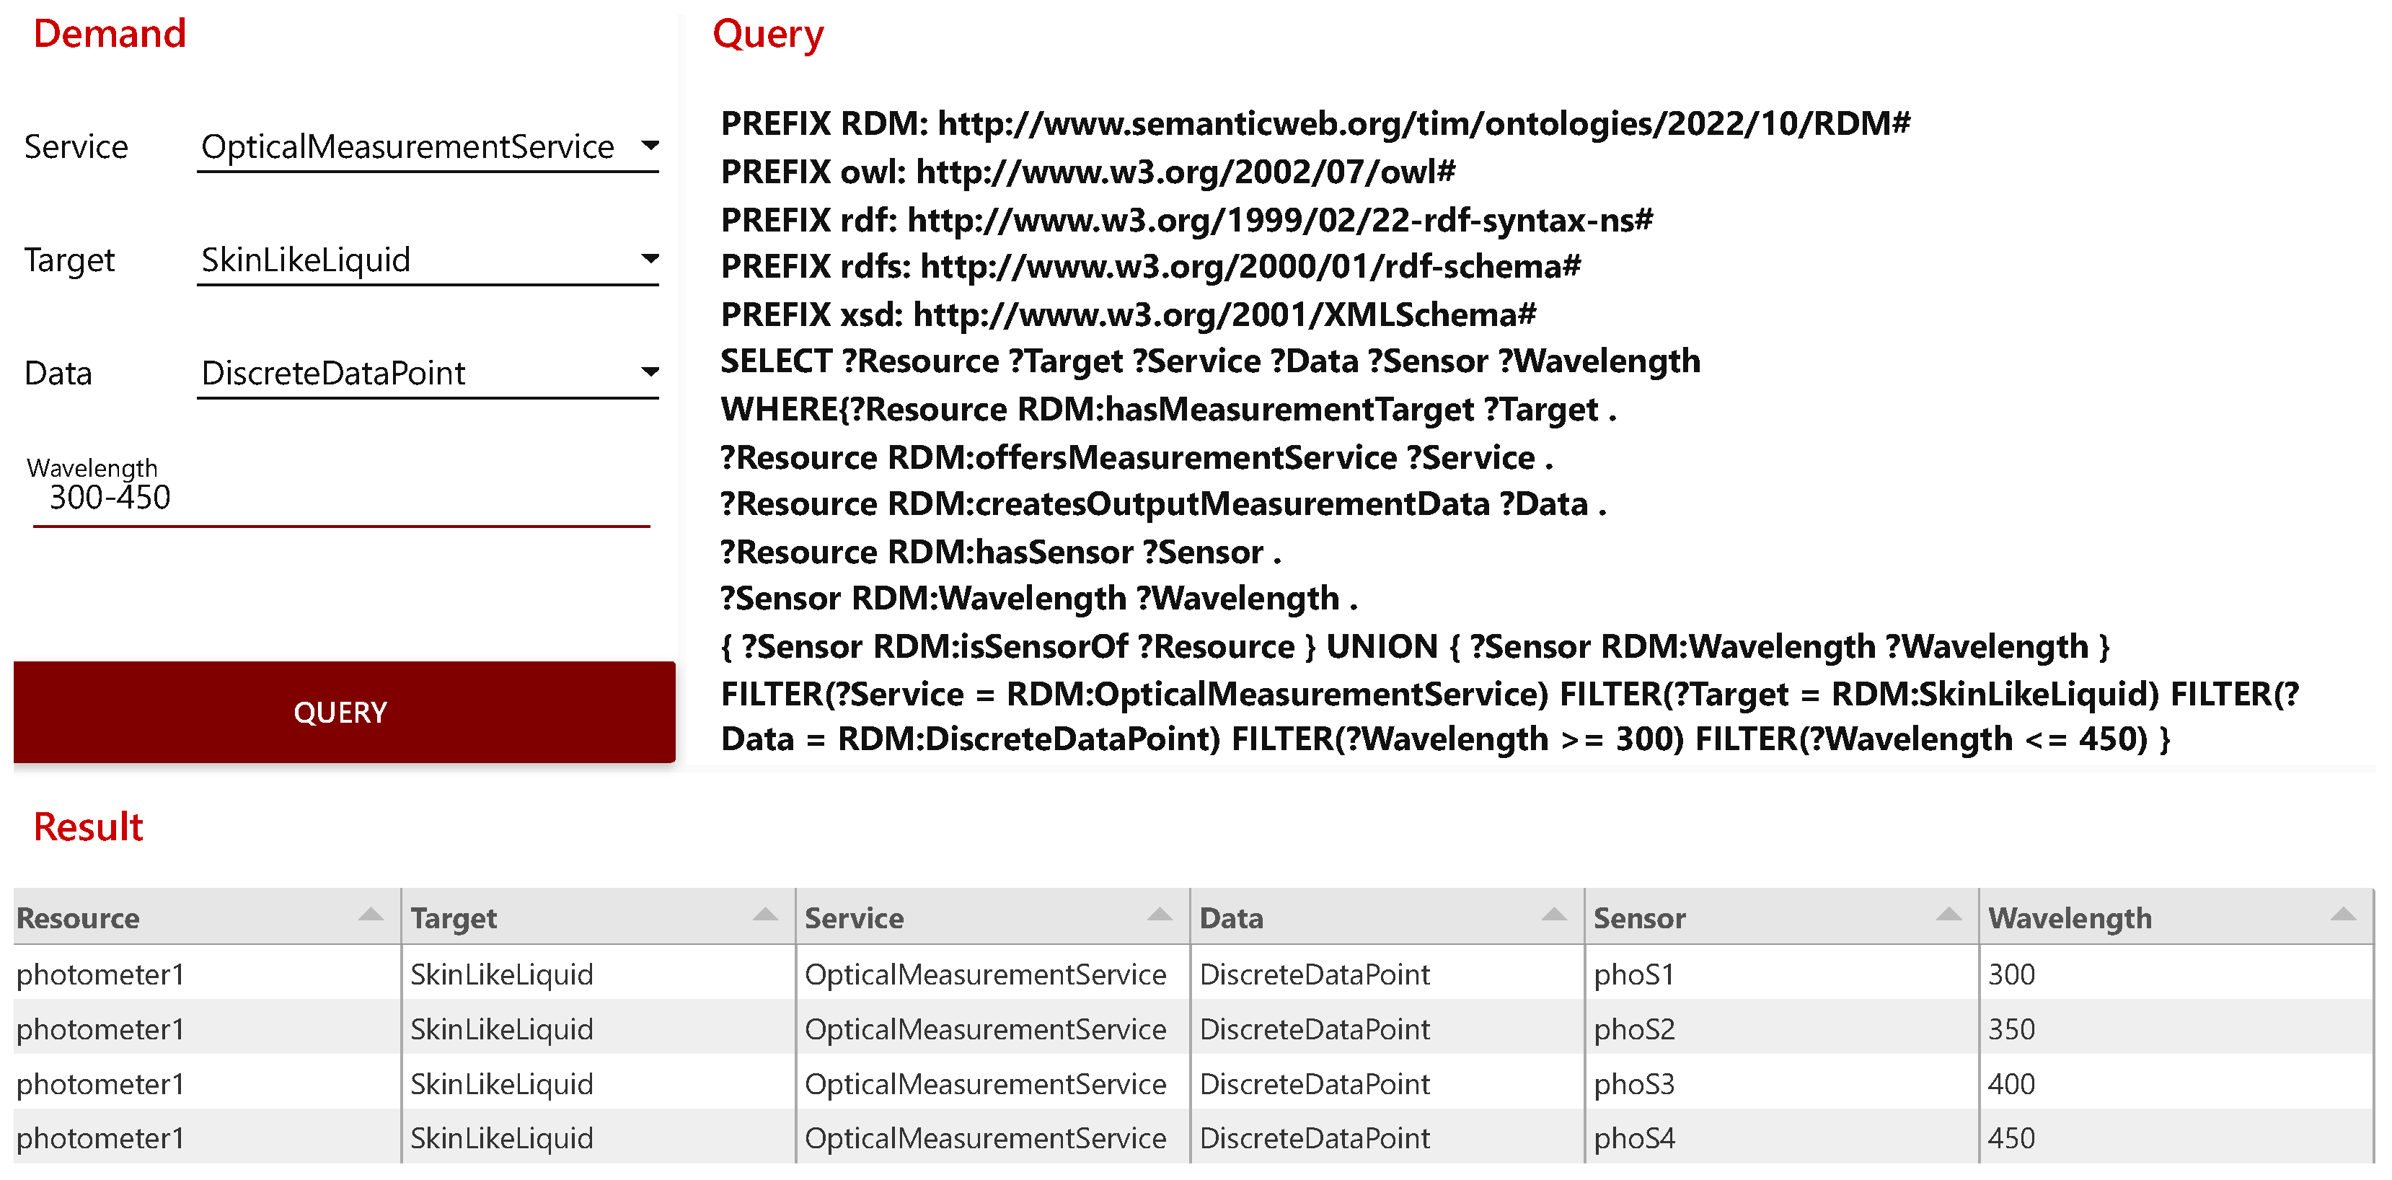
Task: Click DiscreteDataPoint in the Data field
Action: click(332, 373)
